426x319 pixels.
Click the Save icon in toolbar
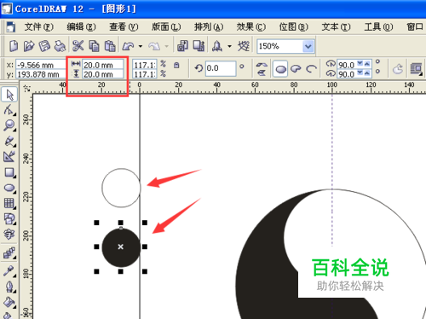click(x=44, y=46)
